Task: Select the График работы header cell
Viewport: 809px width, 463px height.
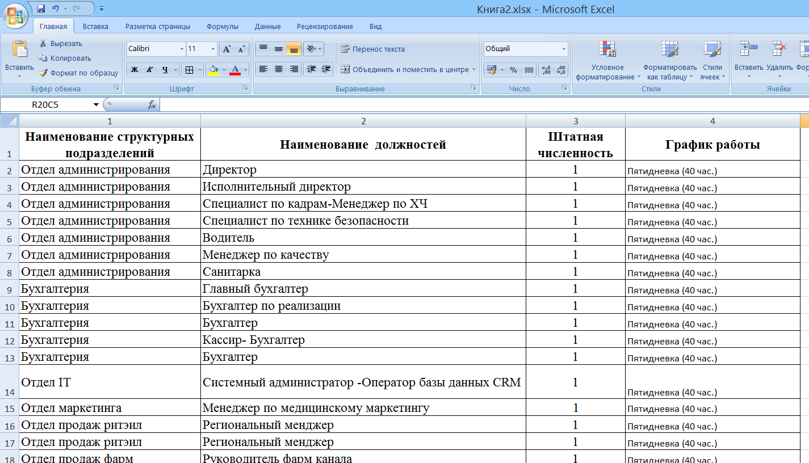Action: tap(712, 144)
